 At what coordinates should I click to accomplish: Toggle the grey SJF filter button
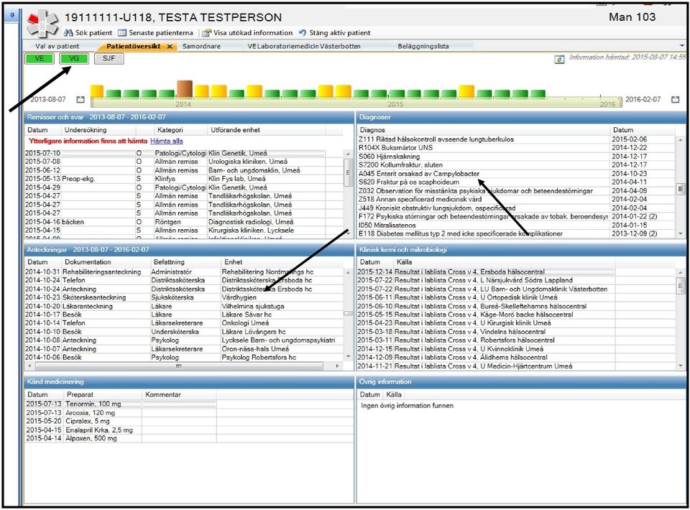click(109, 59)
